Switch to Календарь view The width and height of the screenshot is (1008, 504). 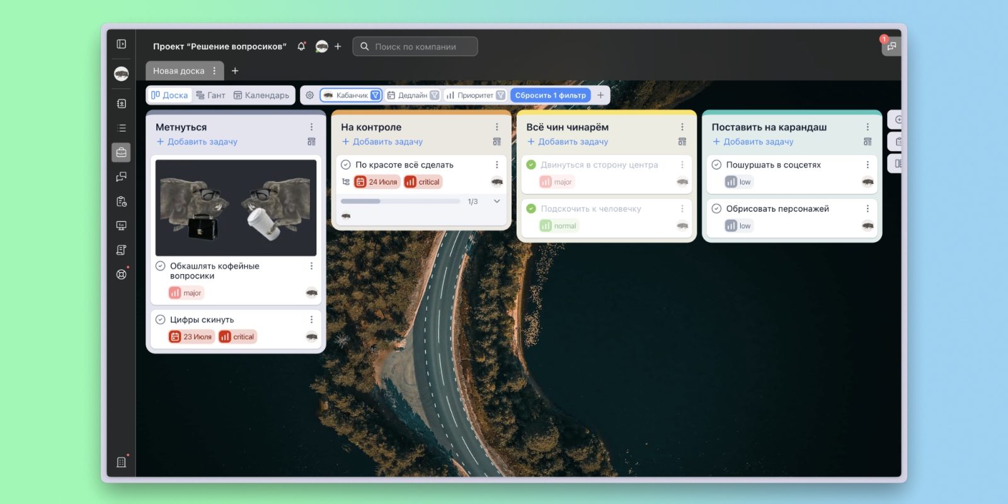coord(261,95)
